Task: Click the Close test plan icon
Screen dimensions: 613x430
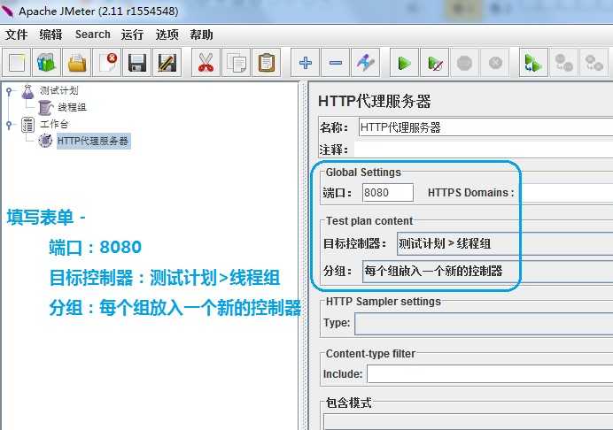Action: pyautogui.click(x=107, y=63)
